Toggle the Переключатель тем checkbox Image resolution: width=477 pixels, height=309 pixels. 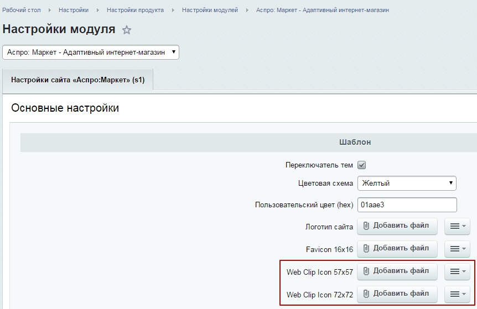tap(362, 165)
